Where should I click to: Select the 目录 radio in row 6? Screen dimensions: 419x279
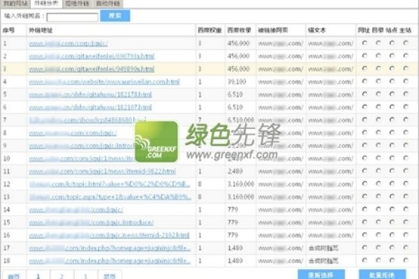coord(378,107)
